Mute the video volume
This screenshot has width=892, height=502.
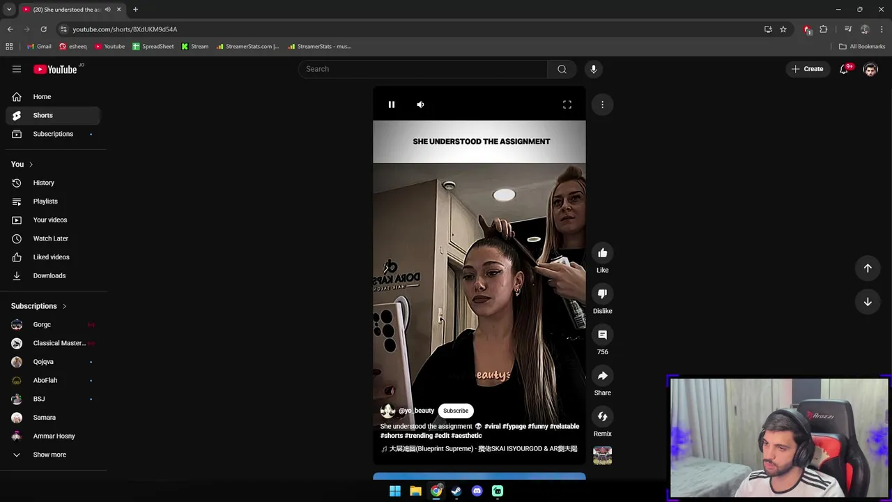[x=420, y=105]
